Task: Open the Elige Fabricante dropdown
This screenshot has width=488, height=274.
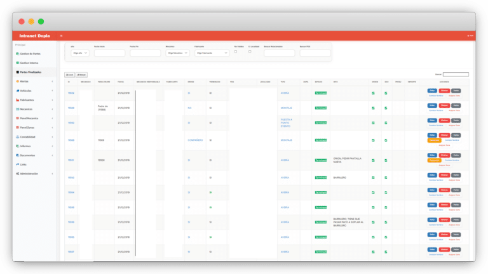Action: tap(212, 53)
